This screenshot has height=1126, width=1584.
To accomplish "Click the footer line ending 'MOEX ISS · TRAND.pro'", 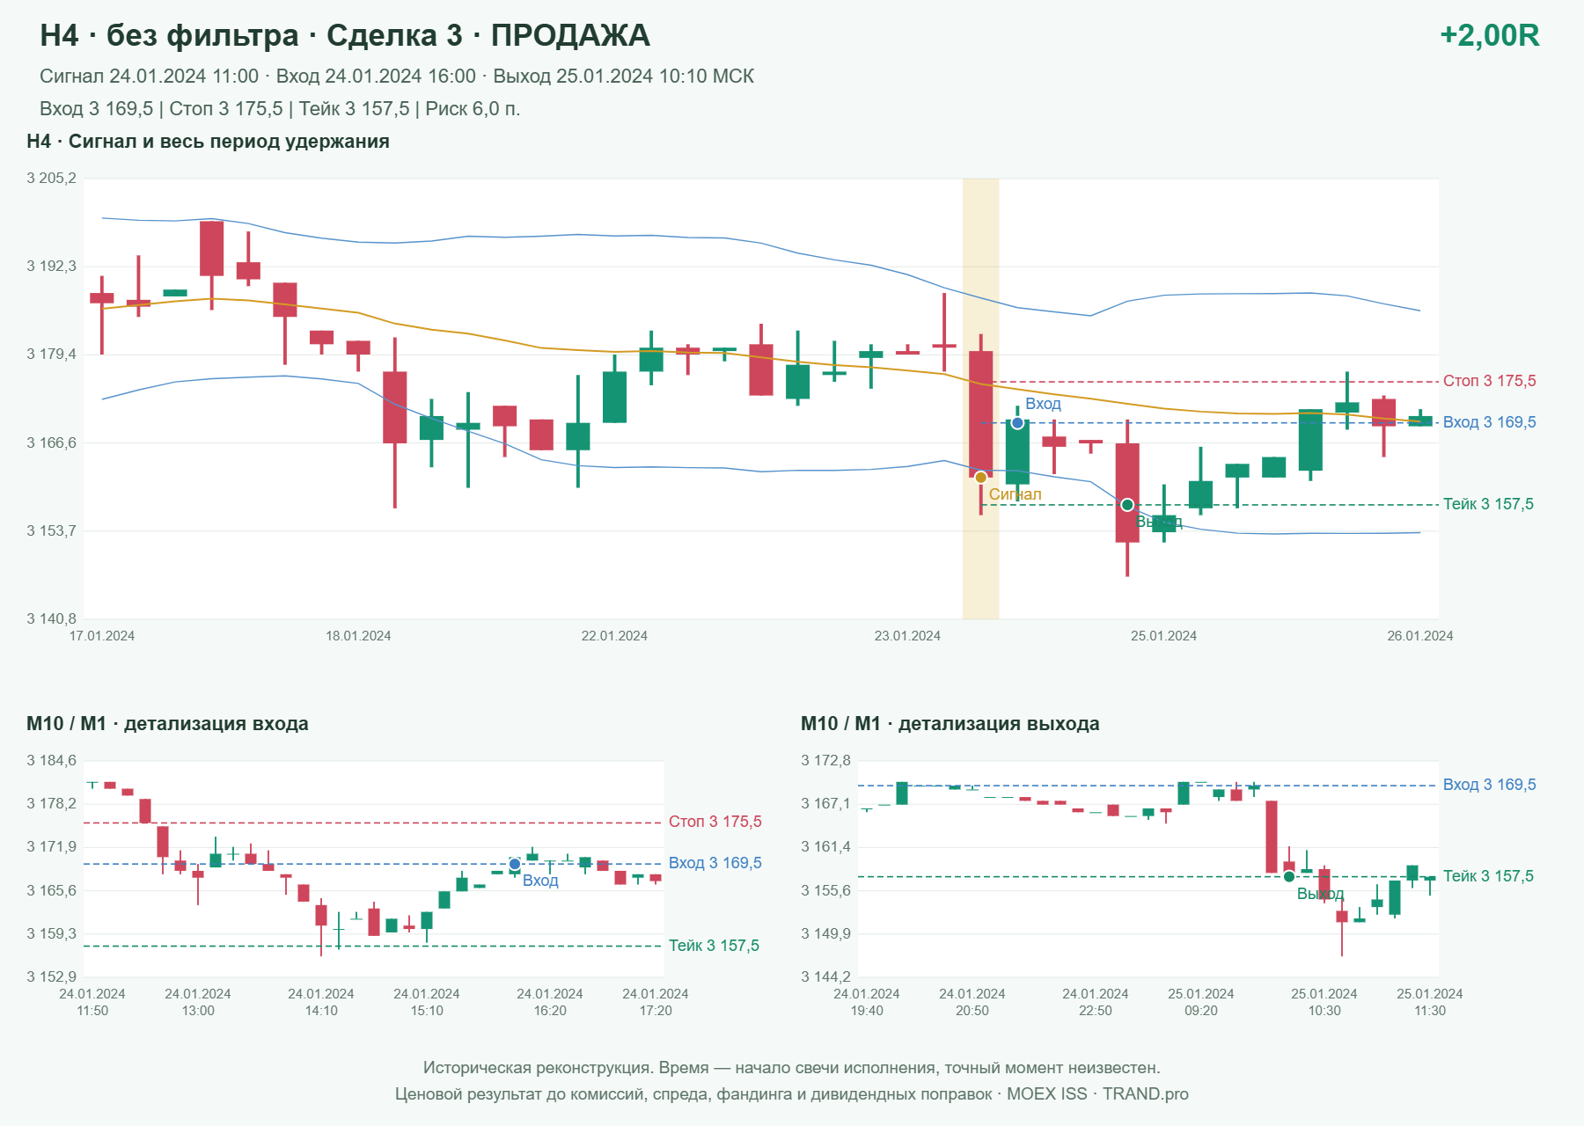I will pos(792,1094).
